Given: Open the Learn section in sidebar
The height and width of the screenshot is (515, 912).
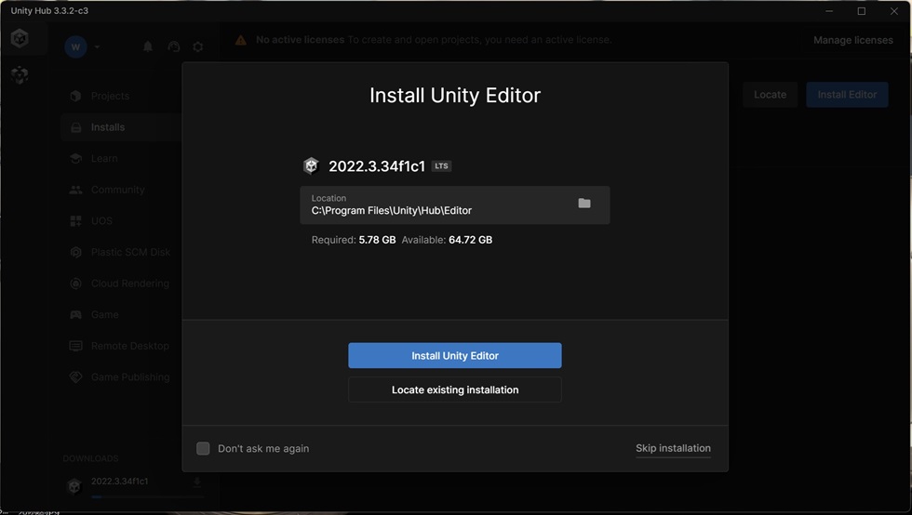Looking at the screenshot, I should coord(104,158).
